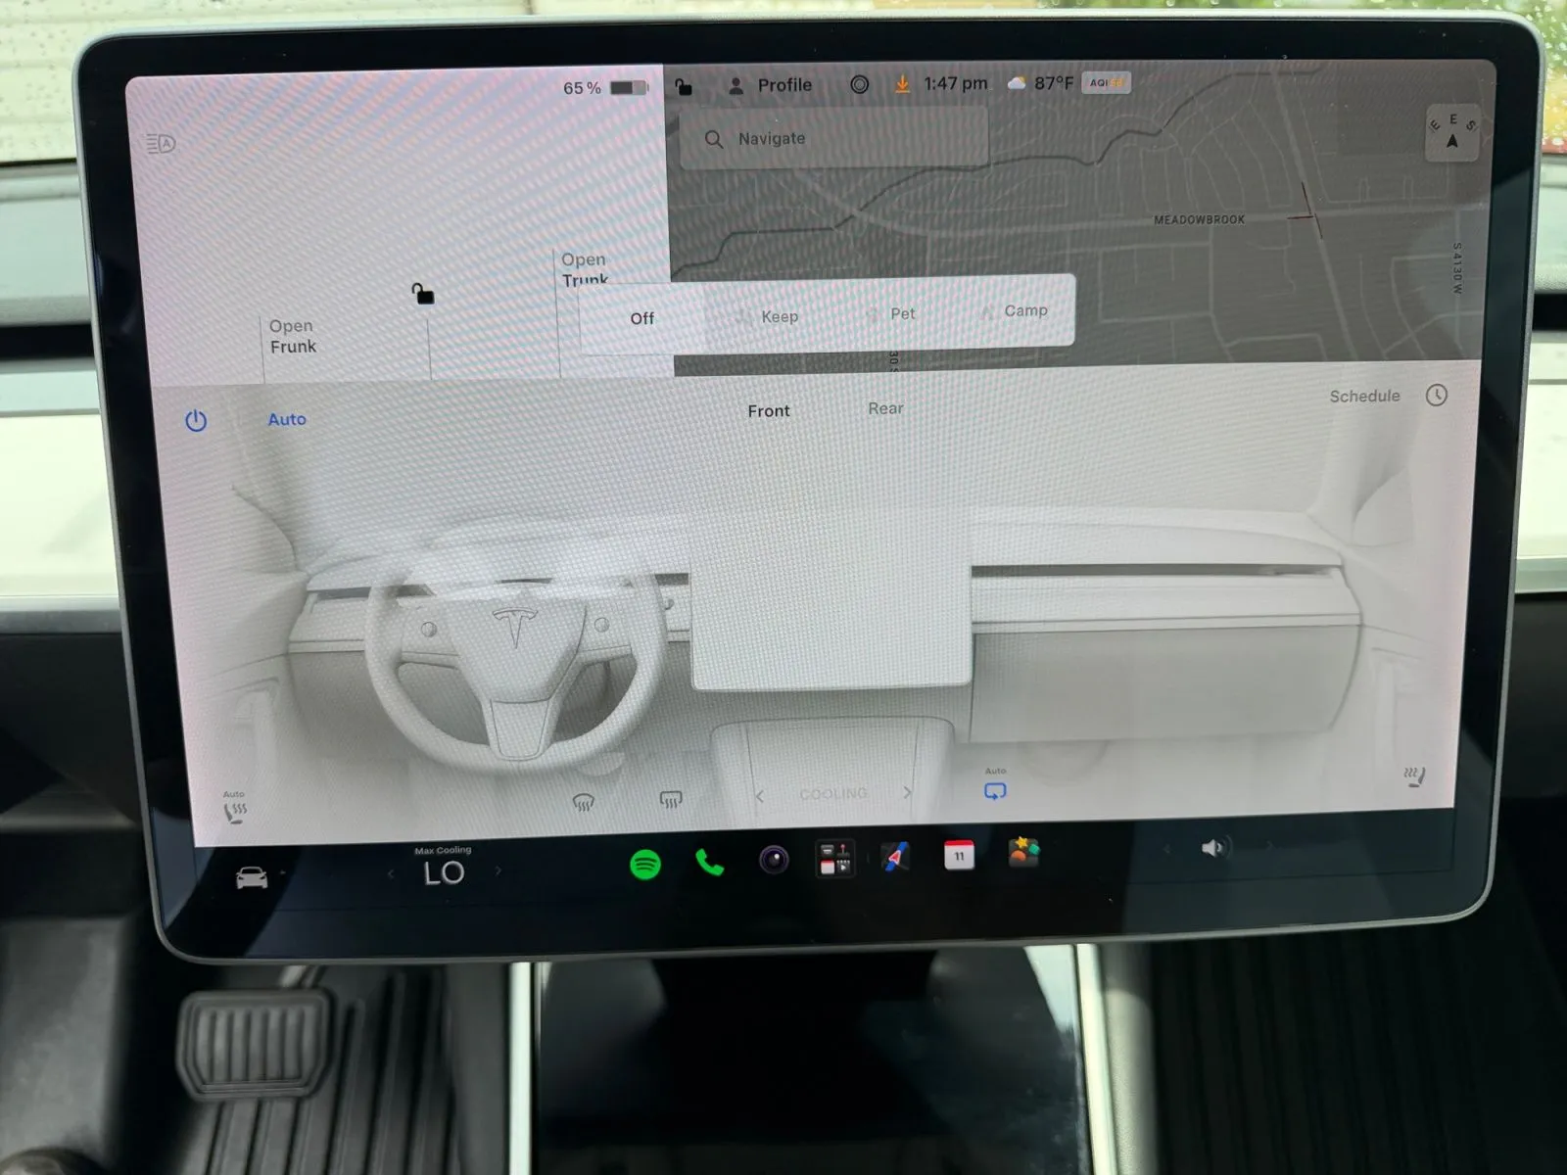The height and width of the screenshot is (1175, 1567).
Task: Select Off climate keep mode
Action: (x=642, y=318)
